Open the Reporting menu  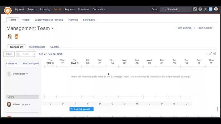pyautogui.click(x=45, y=9)
